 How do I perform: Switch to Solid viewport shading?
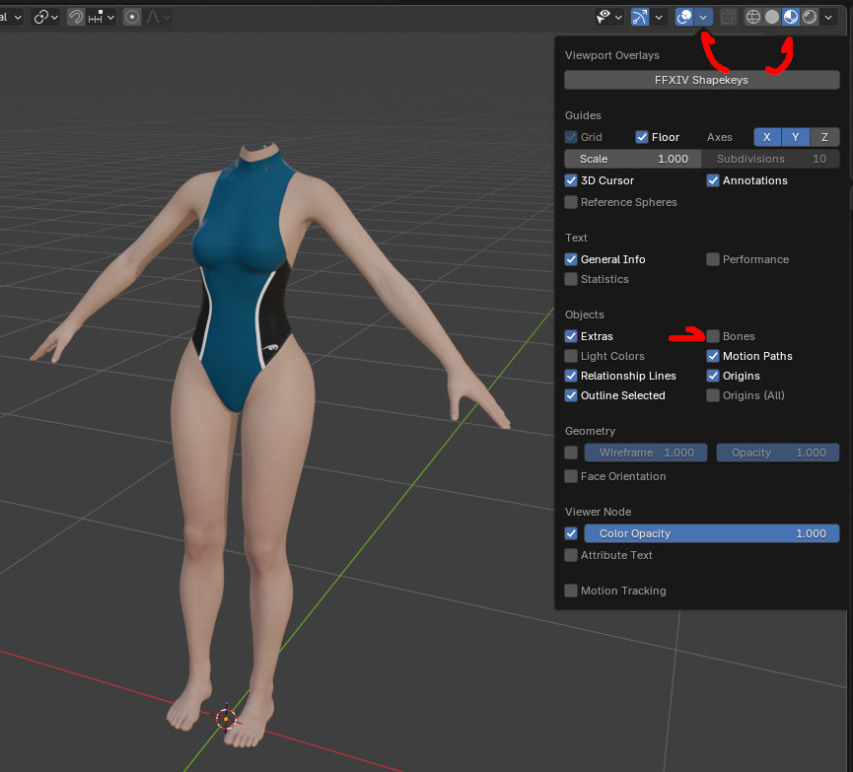click(772, 18)
